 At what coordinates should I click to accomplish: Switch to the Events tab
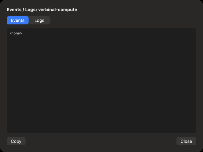click(18, 20)
